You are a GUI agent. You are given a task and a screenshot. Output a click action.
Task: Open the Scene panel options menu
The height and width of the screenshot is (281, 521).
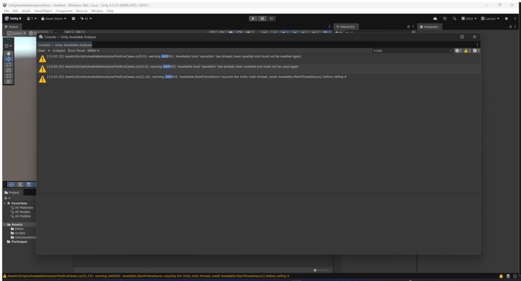point(329,26)
